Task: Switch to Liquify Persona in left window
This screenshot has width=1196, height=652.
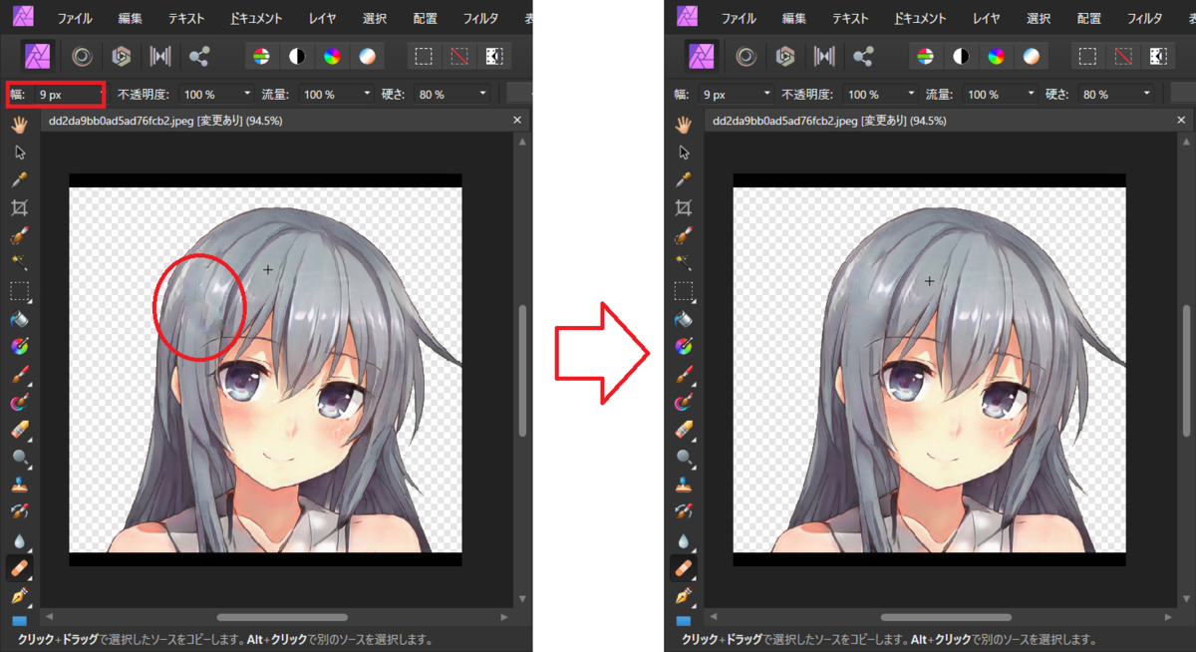Action: click(83, 56)
